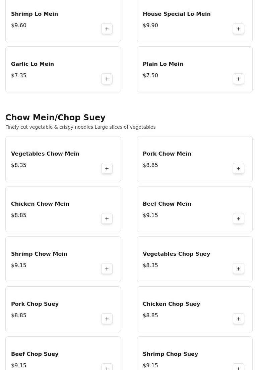Add House Special Lo Mein to order

pos(239,29)
